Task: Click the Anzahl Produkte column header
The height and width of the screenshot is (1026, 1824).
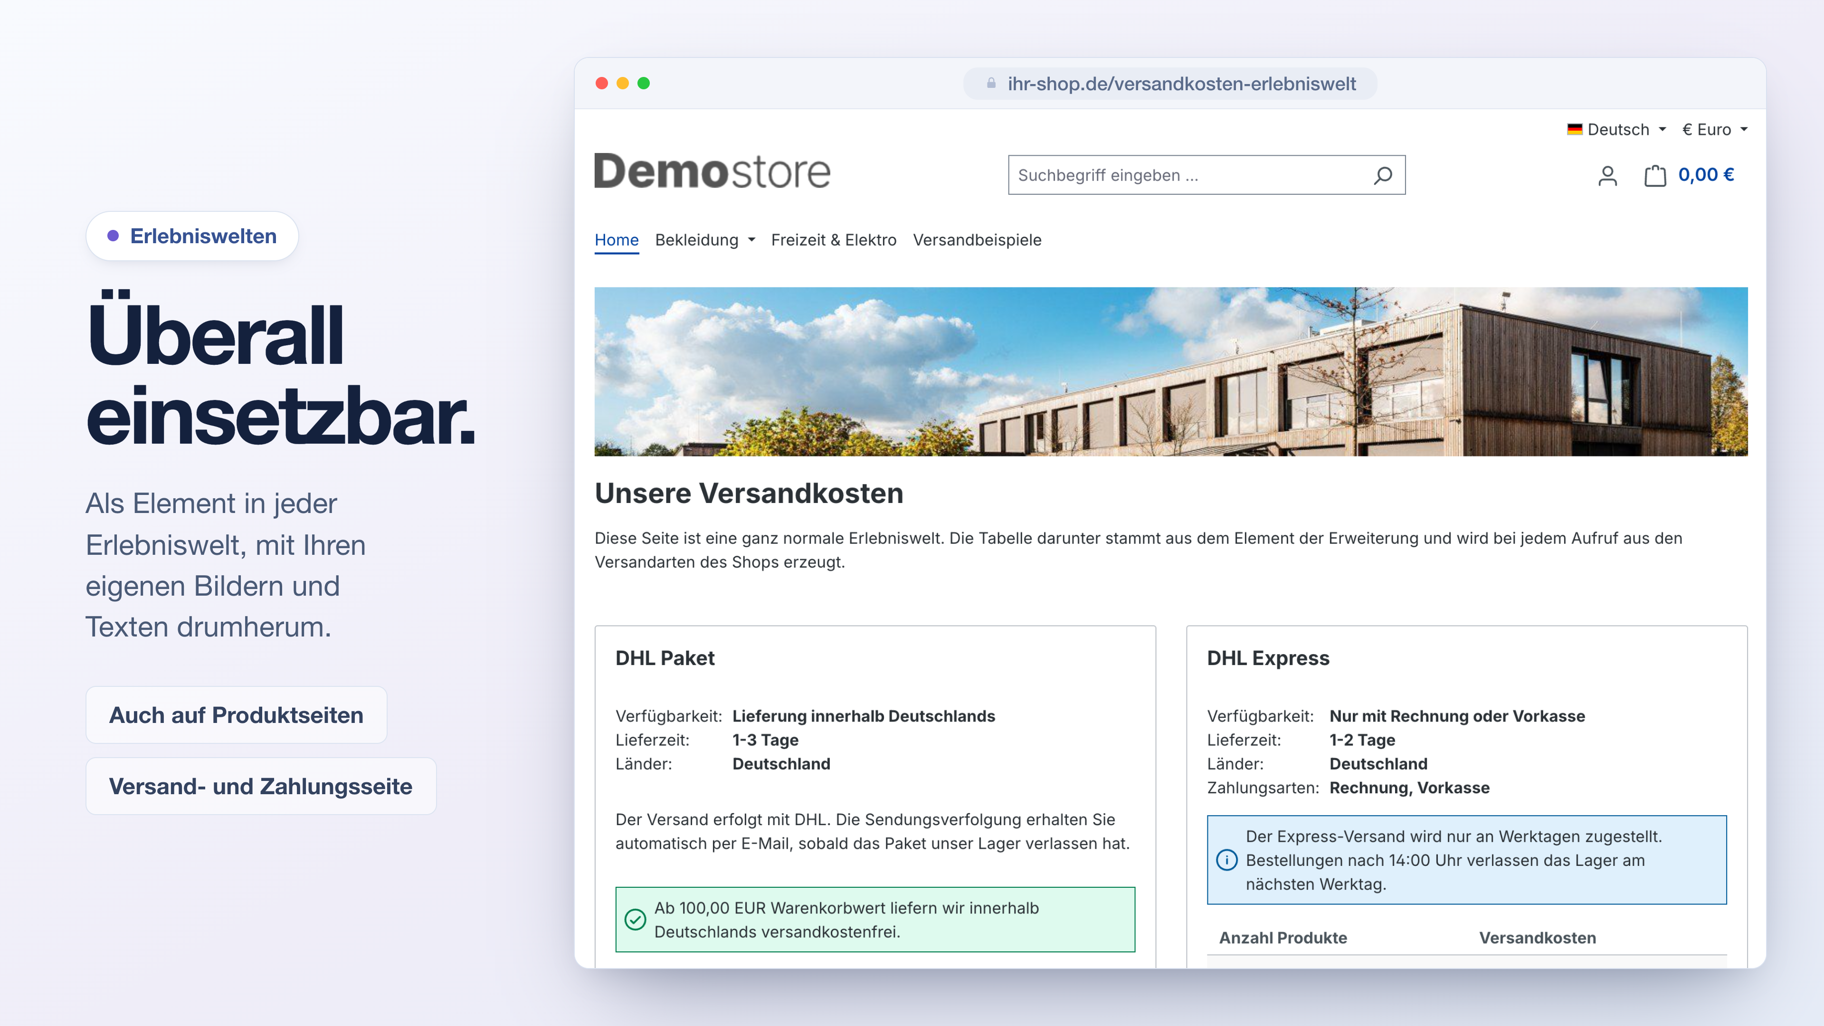Action: coord(1283,938)
